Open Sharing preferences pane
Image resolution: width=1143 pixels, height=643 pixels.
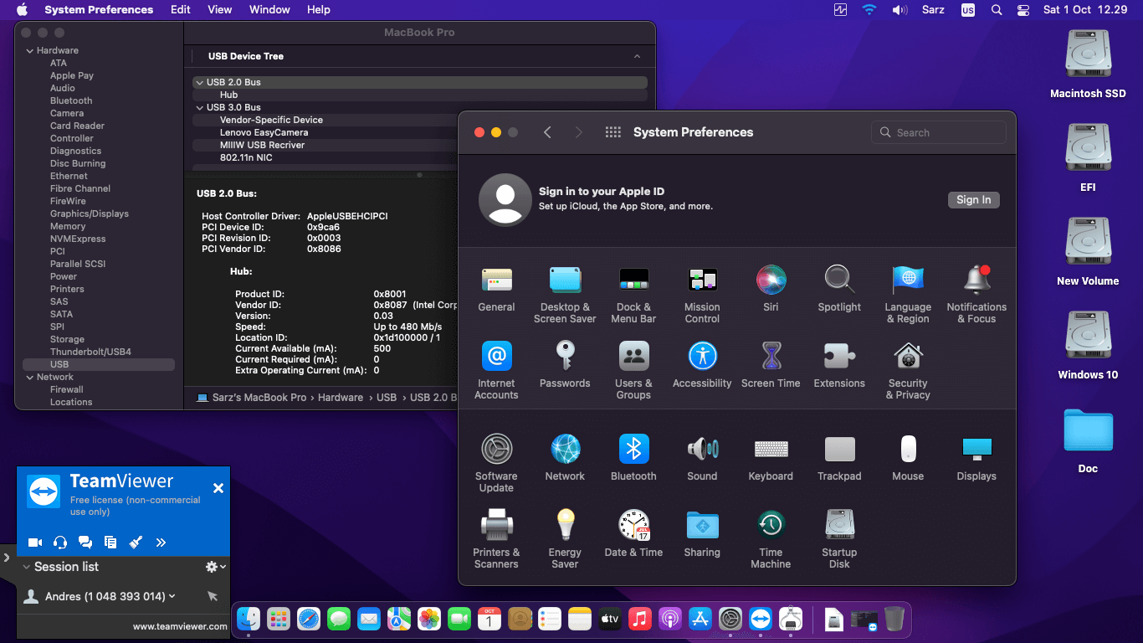click(702, 533)
